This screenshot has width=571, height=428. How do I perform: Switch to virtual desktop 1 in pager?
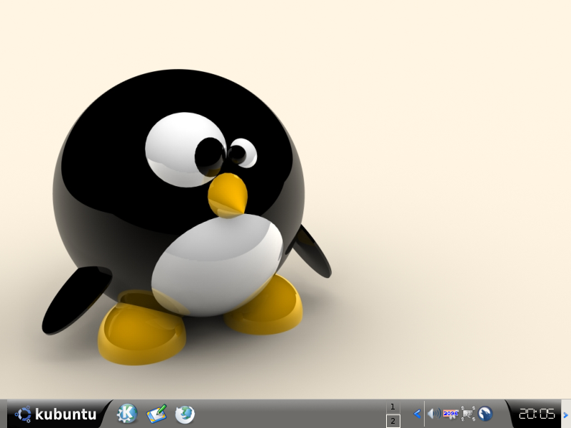(x=393, y=407)
